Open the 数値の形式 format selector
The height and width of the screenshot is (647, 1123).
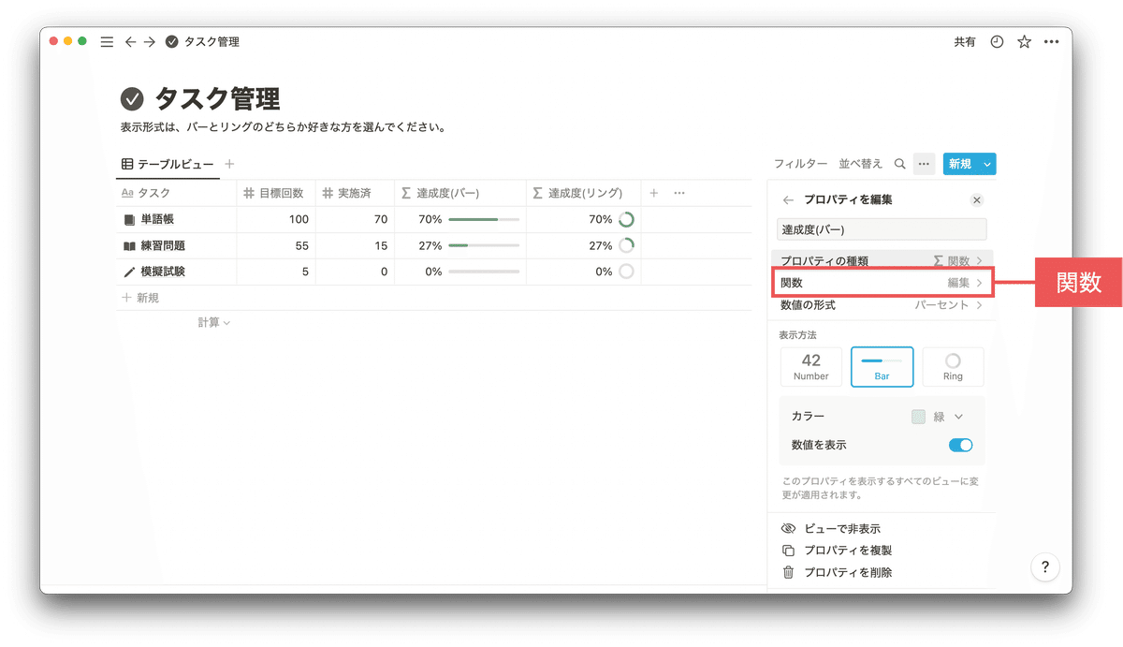[882, 305]
